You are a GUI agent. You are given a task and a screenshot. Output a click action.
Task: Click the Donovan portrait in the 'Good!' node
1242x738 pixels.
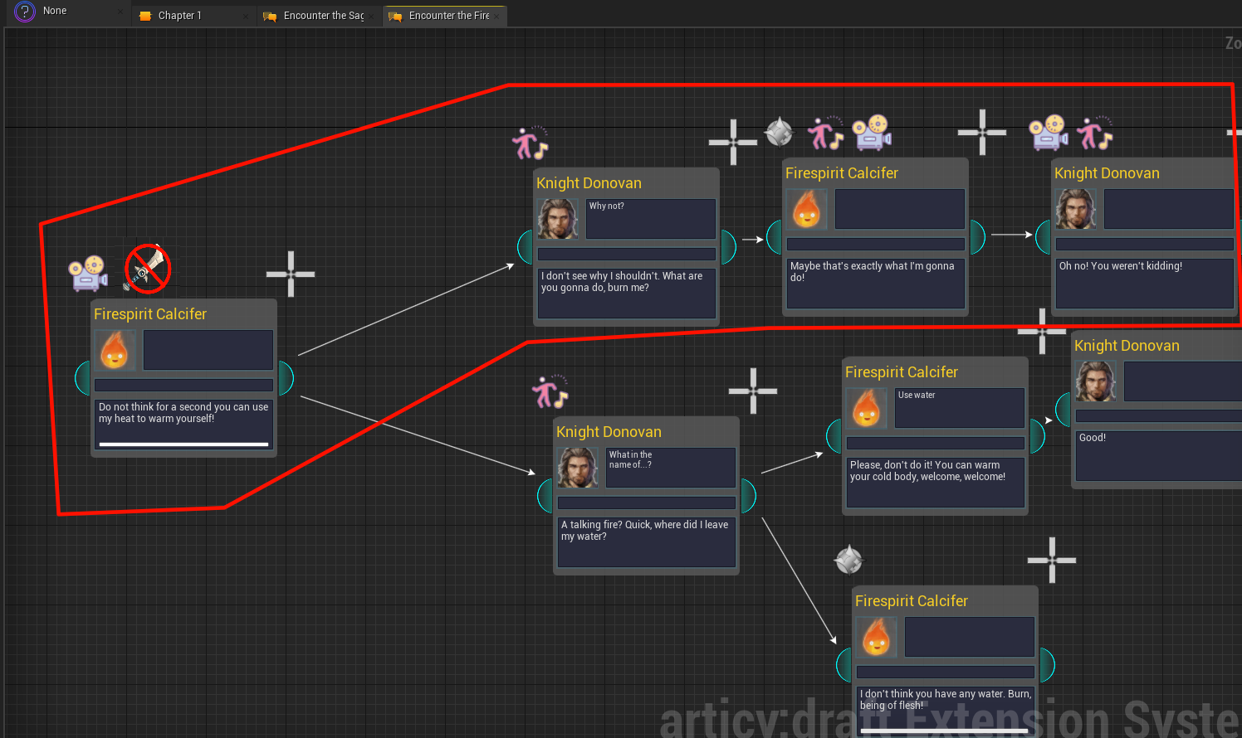click(x=1096, y=381)
